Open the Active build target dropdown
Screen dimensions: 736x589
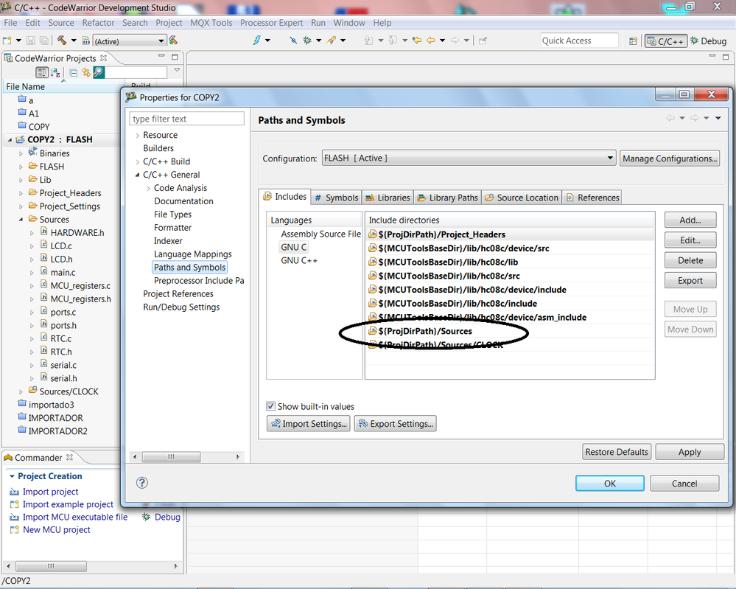129,41
